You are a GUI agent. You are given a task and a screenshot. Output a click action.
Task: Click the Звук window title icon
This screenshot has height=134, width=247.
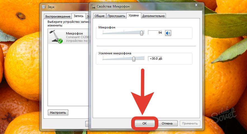coord(44,7)
